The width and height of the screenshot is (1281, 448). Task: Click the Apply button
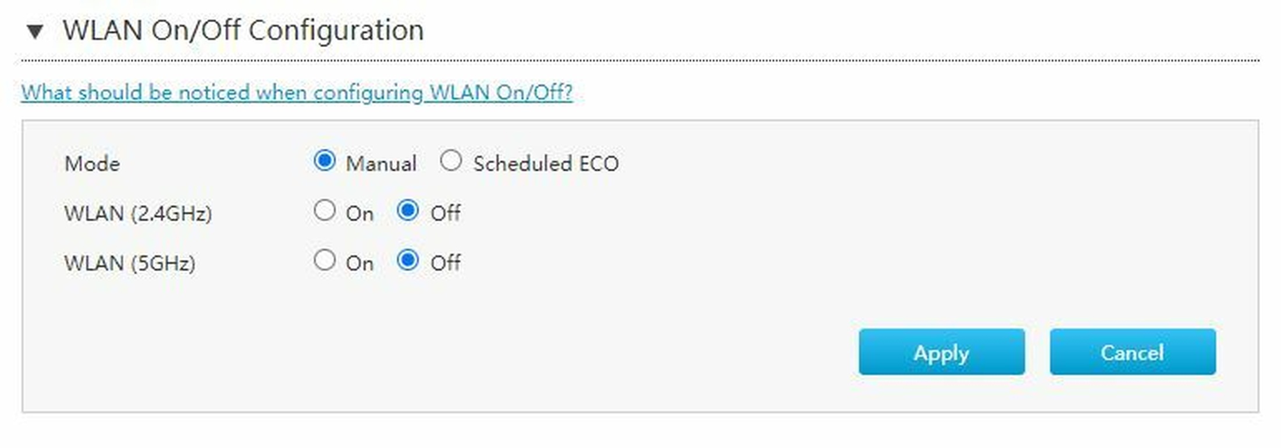(941, 352)
